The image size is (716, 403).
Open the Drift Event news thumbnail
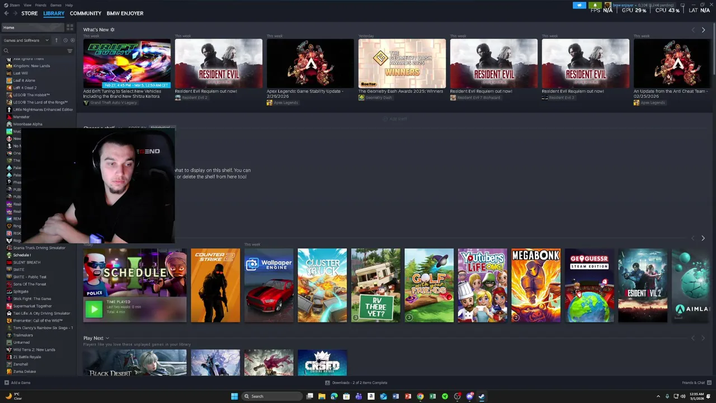[x=127, y=63]
